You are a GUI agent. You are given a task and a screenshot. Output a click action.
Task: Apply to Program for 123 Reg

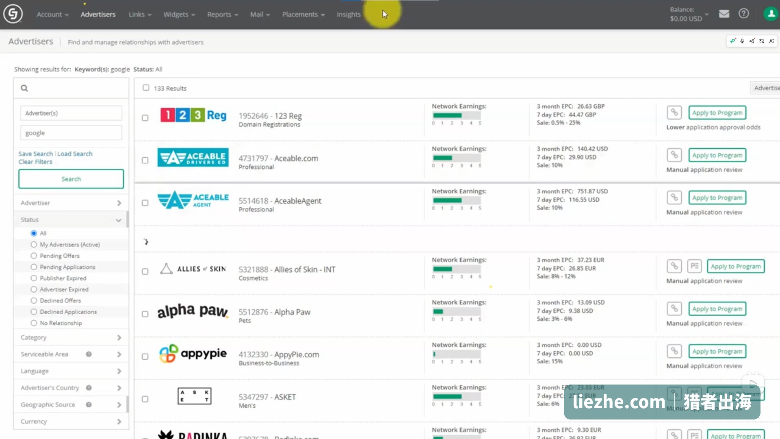[x=717, y=113]
